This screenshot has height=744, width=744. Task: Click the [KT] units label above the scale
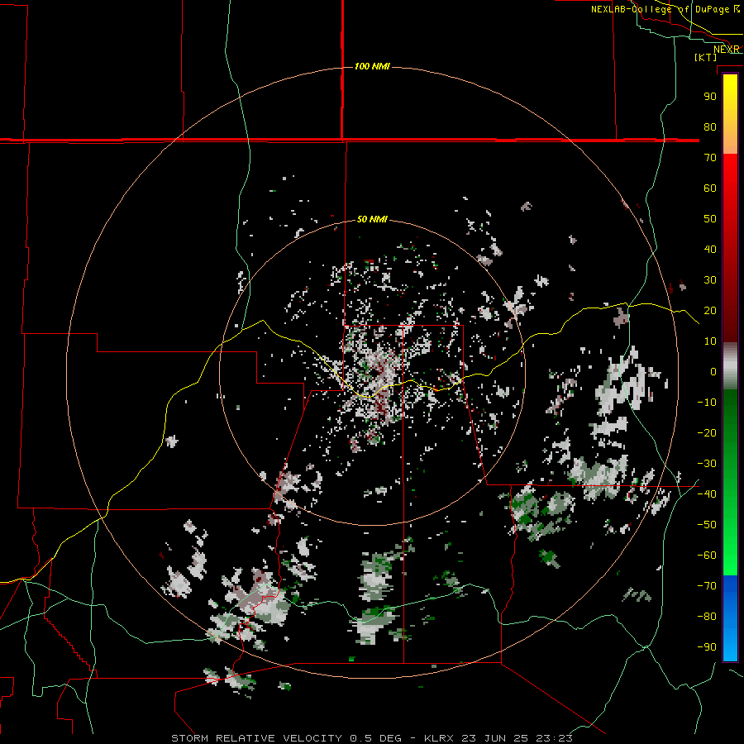[706, 57]
